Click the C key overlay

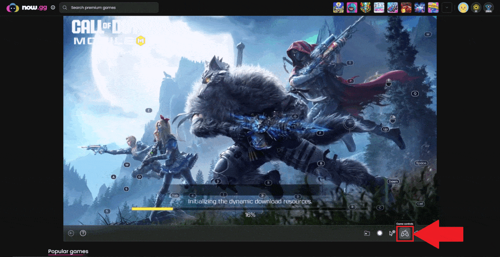click(x=380, y=208)
